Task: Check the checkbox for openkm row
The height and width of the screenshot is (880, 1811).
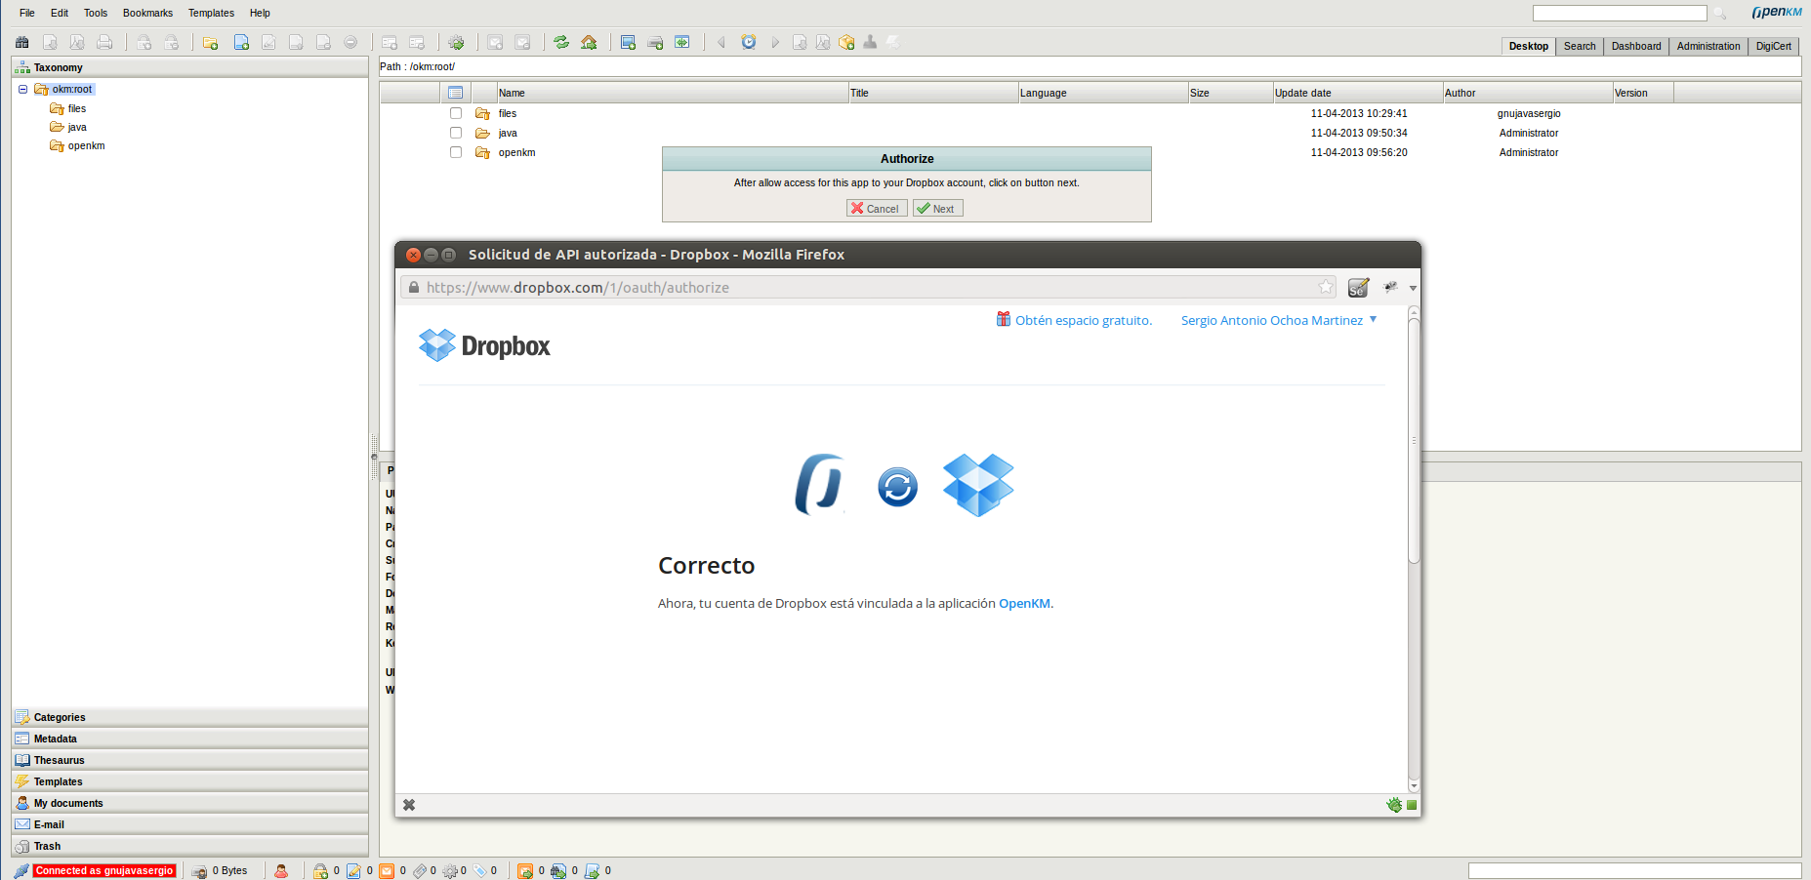Action: [456, 152]
